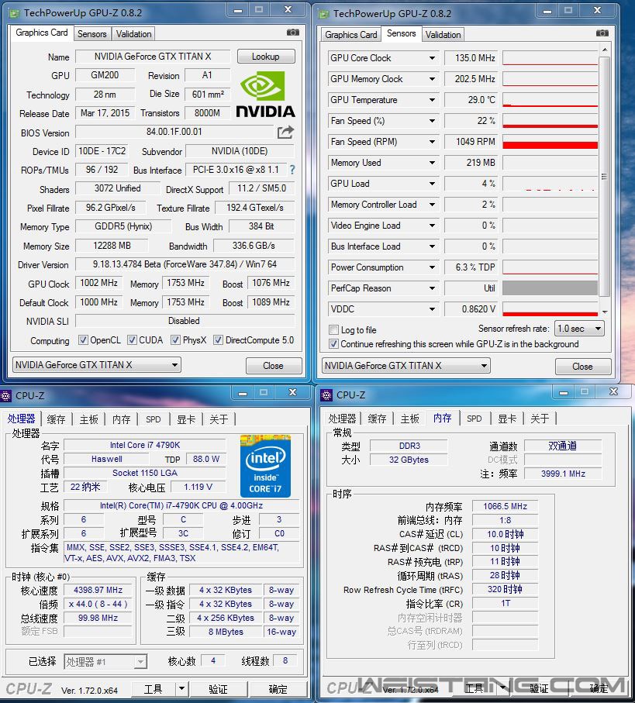Screen dimensions: 635x703
Task: Click the core speed value 4398.97 MHz
Action: 98,590
